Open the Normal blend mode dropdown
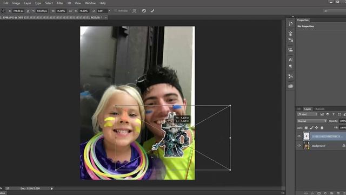Viewport: 346px width, 195px height. (x=311, y=121)
